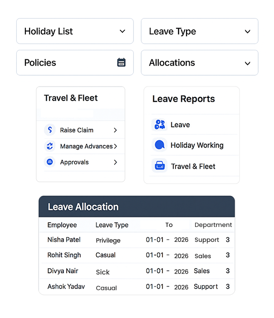Image resolution: width=274 pixels, height=318 pixels.
Task: Expand the Leave Type dropdown
Action: (x=200, y=31)
